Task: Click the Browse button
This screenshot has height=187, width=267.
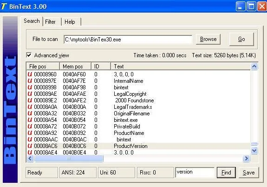Action: tap(208, 39)
